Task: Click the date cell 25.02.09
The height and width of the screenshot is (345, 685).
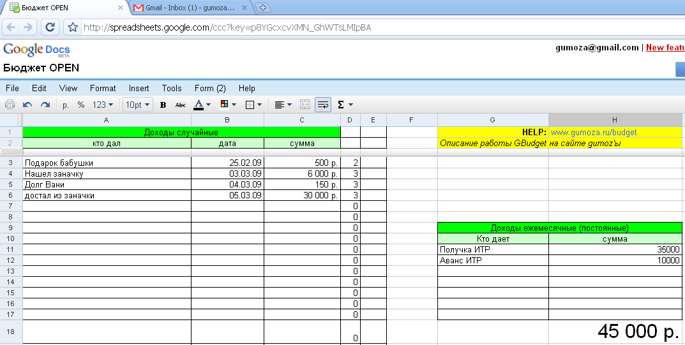Action: 227,163
